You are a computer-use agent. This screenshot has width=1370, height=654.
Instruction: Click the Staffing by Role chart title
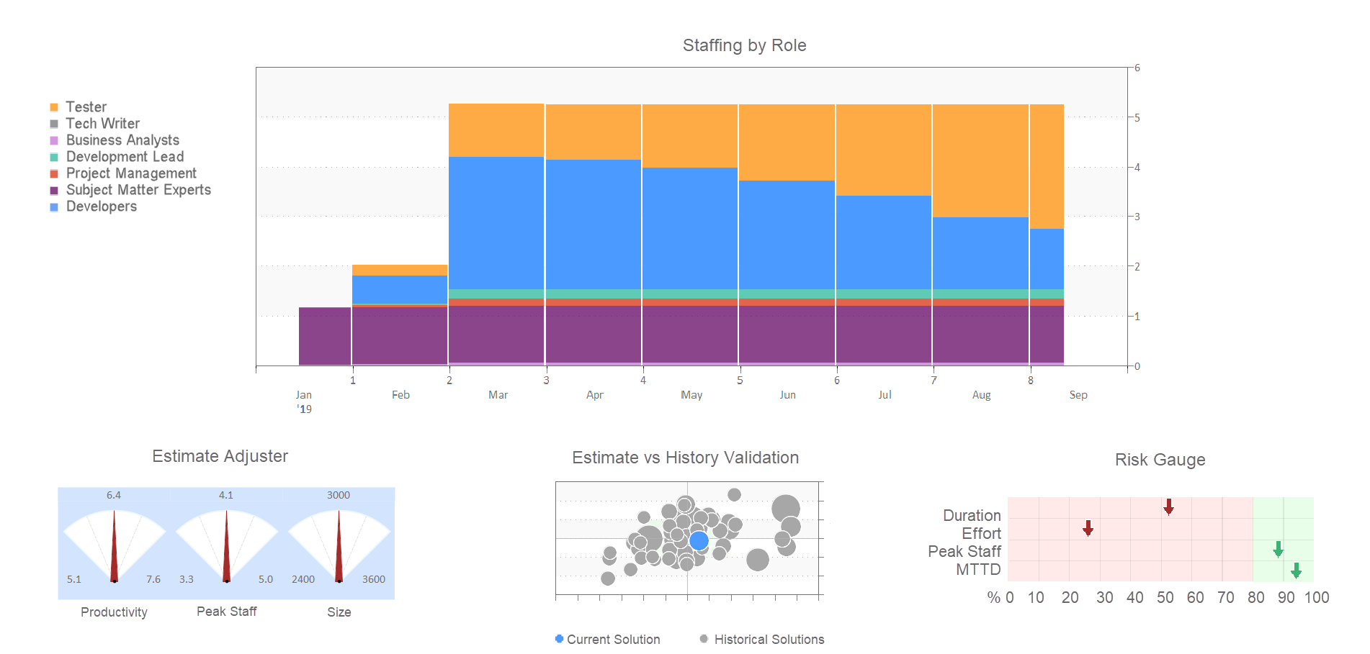coord(744,45)
